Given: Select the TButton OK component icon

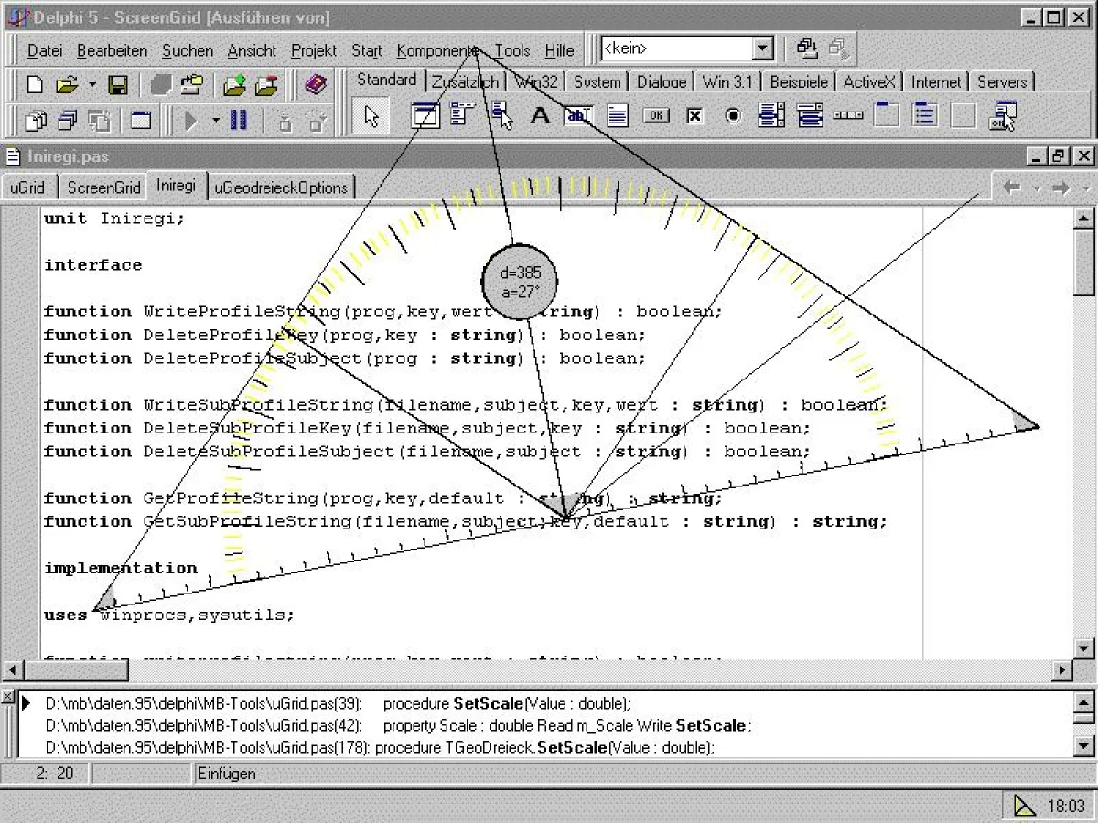Looking at the screenshot, I should click(656, 116).
